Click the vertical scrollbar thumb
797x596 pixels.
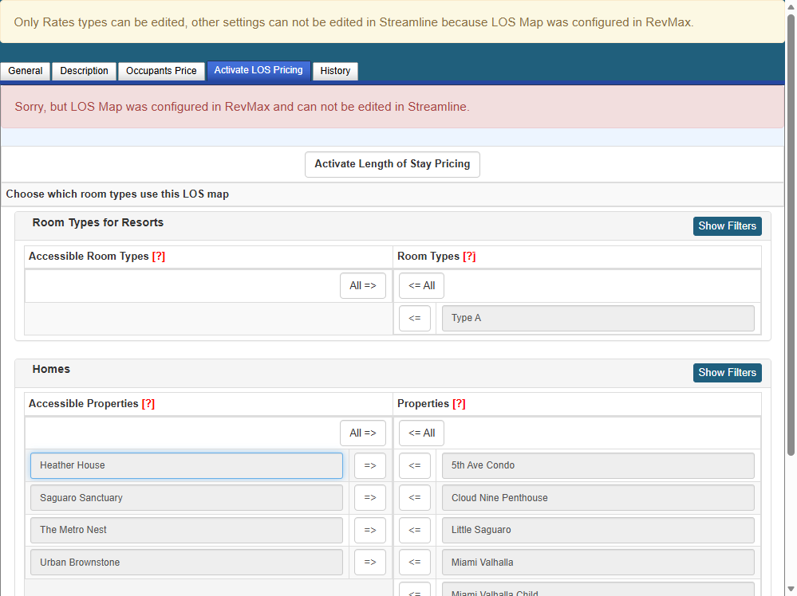point(791,234)
